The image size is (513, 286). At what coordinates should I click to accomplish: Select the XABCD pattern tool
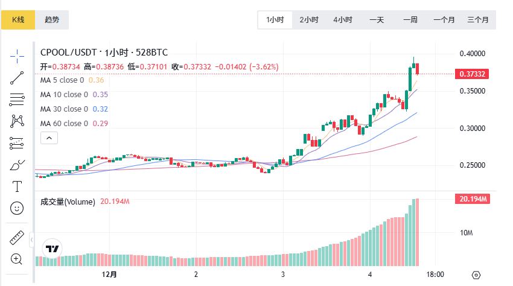coord(17,121)
